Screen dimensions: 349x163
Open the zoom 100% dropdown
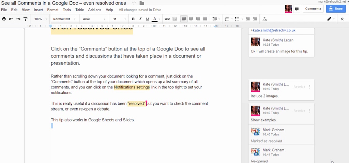pos(40,19)
